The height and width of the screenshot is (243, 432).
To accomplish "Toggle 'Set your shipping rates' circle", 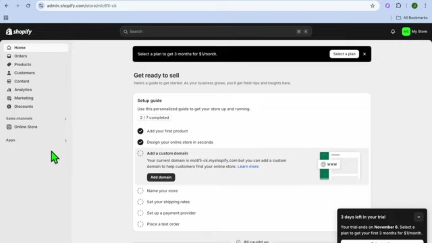I will point(140,202).
